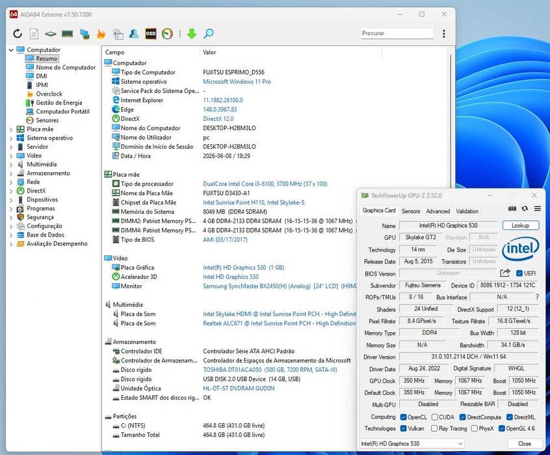Toggle the Ray Tracing checkbox
550x455 pixels.
coord(434,428)
